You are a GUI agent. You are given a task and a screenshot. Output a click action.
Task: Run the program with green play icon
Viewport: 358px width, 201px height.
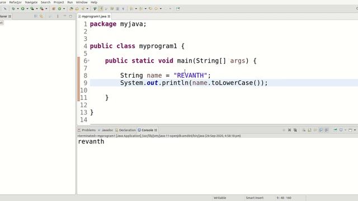(x=22, y=9)
